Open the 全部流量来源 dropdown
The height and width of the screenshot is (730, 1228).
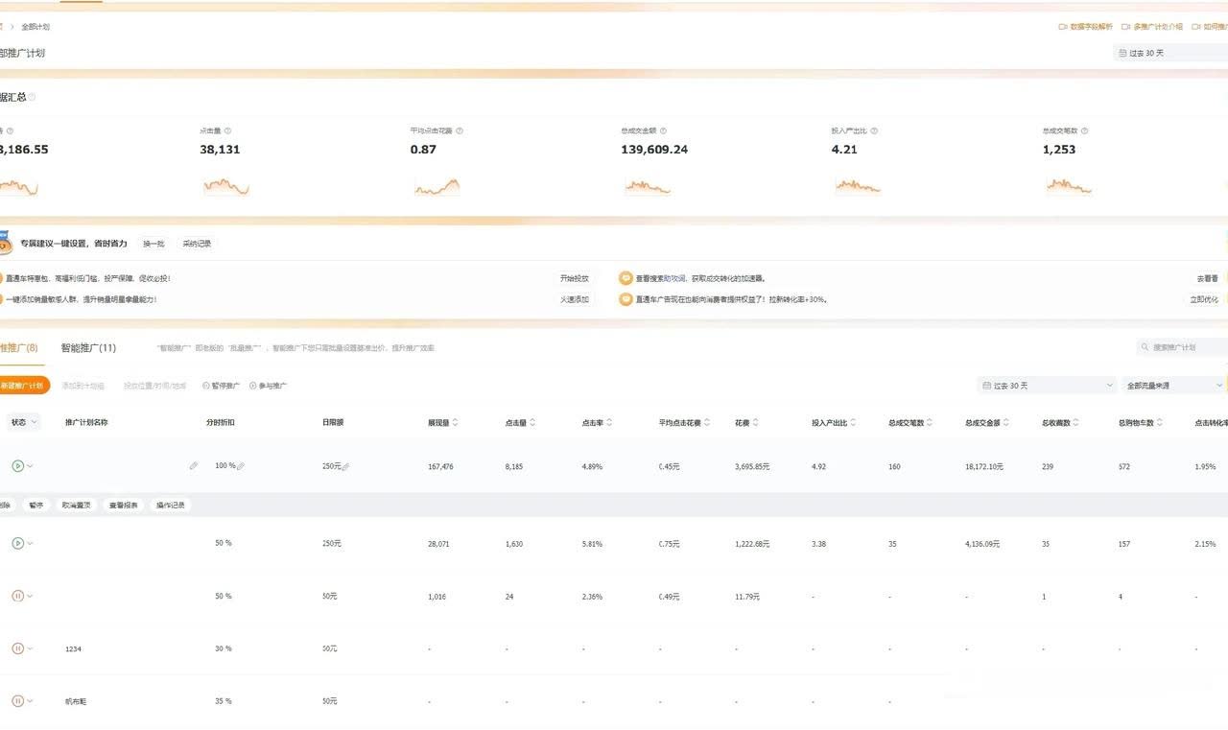(1174, 386)
